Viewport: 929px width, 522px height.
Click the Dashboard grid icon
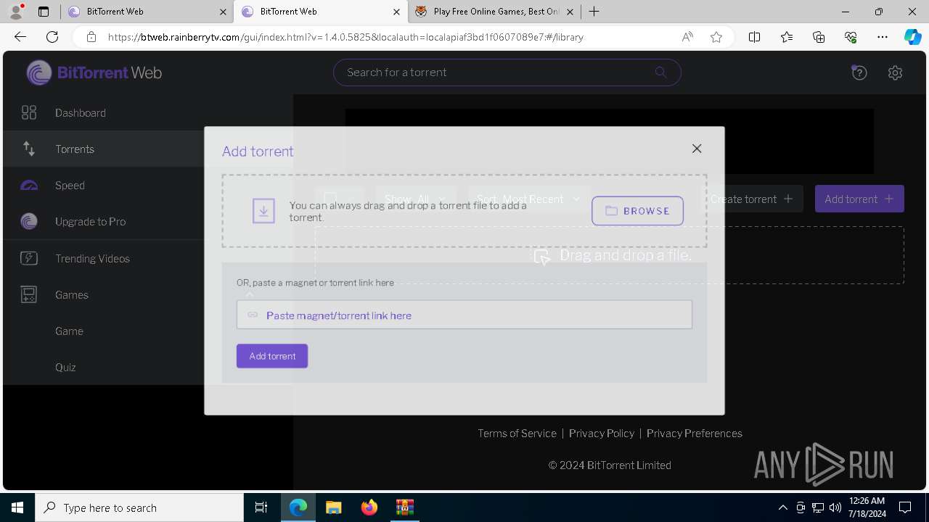(x=29, y=112)
